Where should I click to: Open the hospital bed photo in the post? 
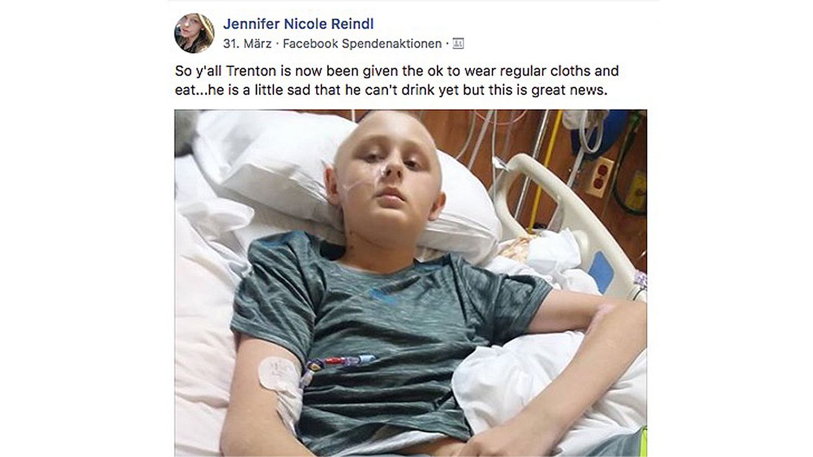point(410,283)
